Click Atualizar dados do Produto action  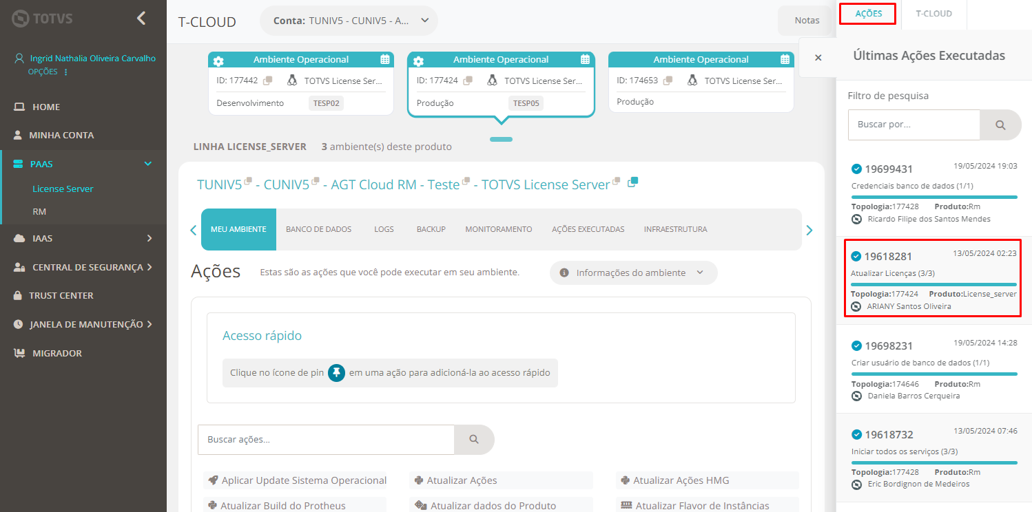(x=502, y=505)
